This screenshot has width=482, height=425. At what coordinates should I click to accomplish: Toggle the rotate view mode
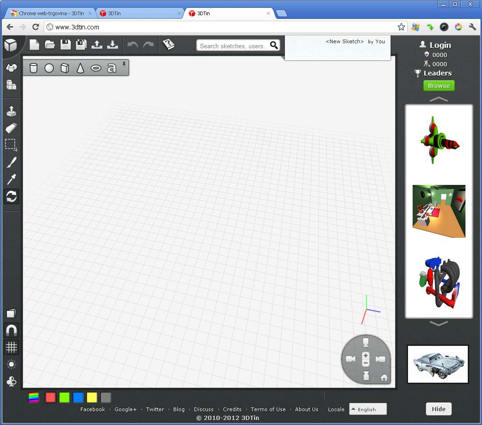pyautogui.click(x=11, y=197)
